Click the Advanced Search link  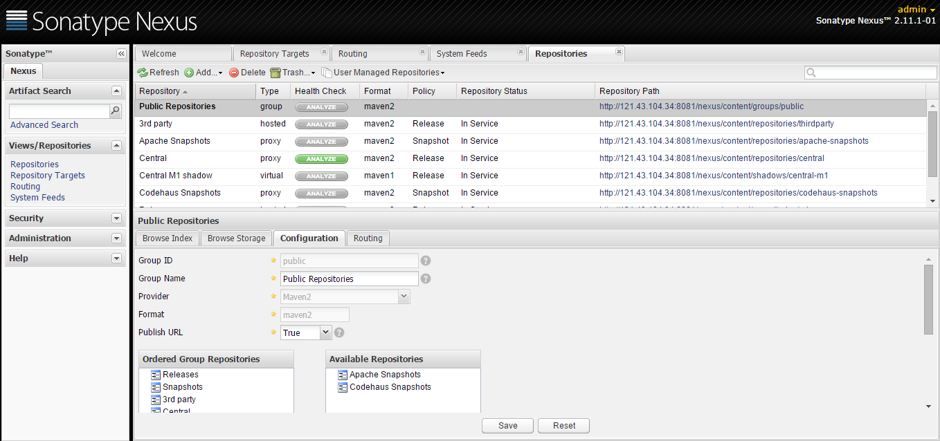44,125
